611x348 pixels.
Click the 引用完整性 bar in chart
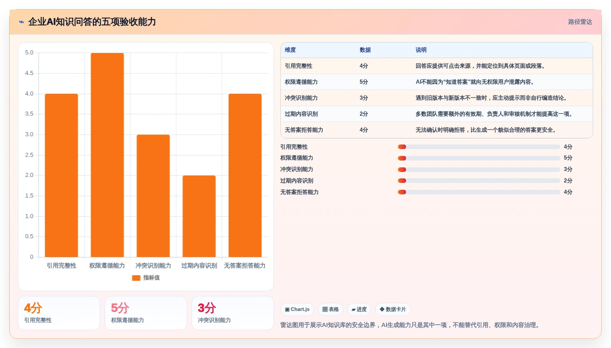[x=61, y=176]
